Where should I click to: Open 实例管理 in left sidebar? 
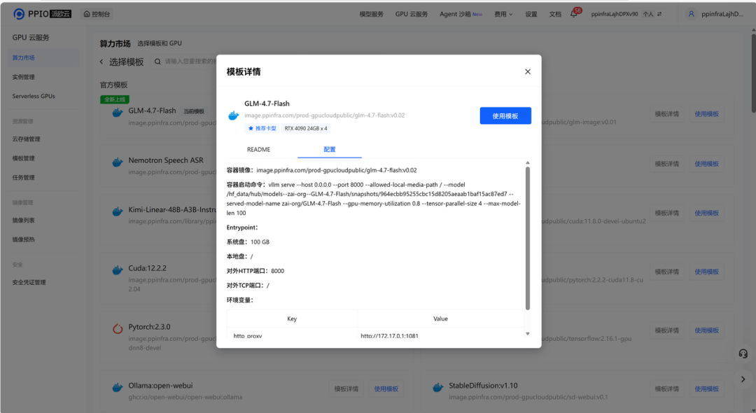(24, 77)
